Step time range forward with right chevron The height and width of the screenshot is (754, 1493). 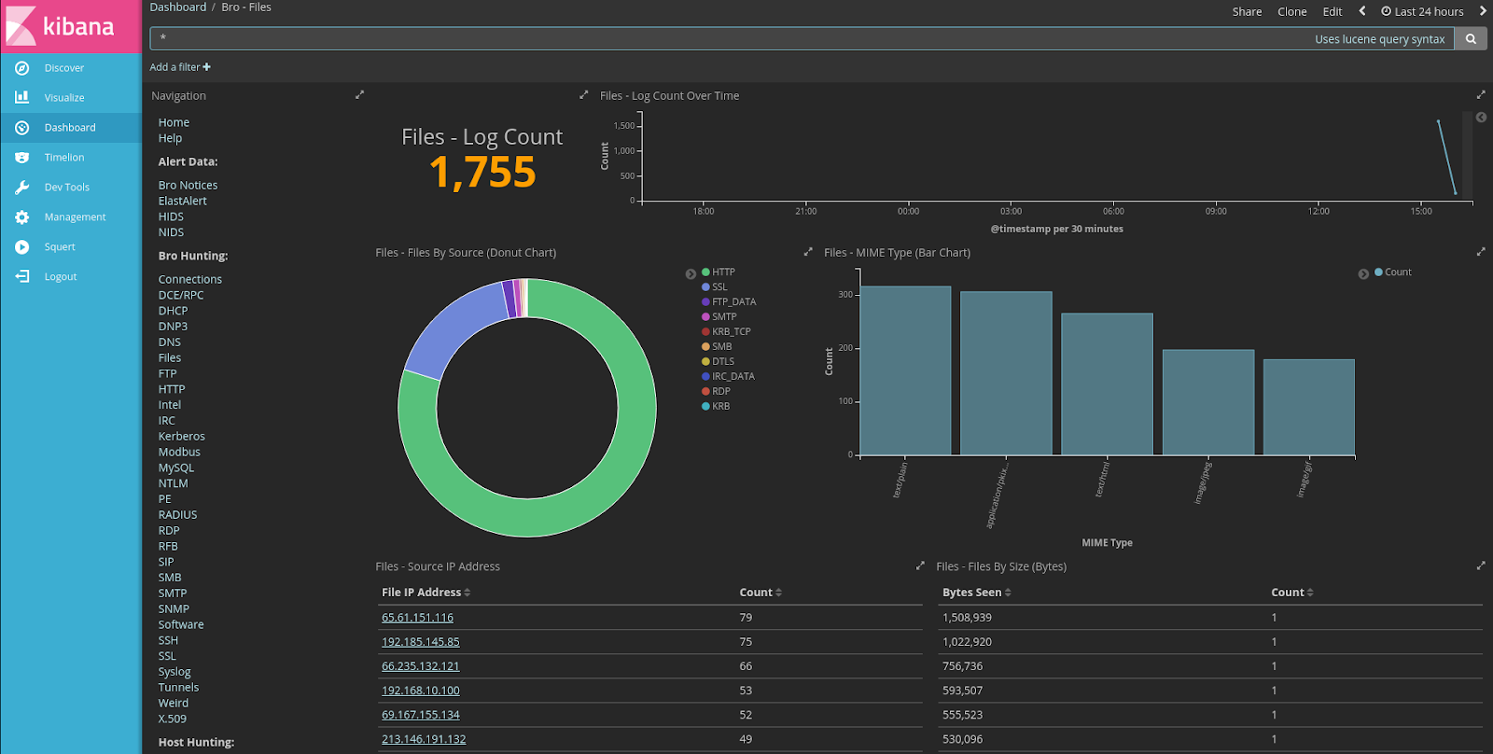[x=1483, y=11]
